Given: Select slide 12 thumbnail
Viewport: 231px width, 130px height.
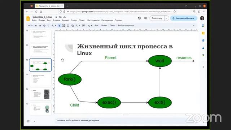Looking at the screenshot, I should tap(40, 50).
